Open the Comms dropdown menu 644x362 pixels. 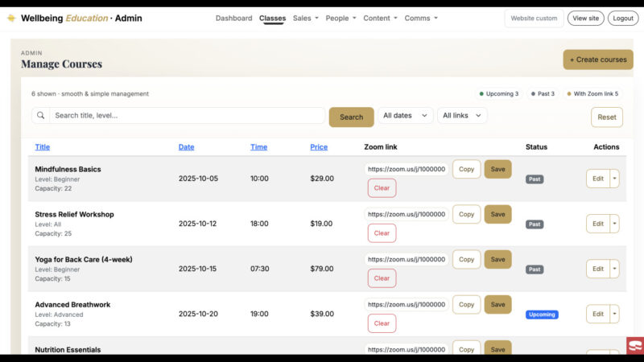click(421, 18)
